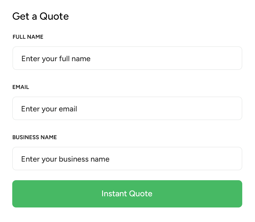The height and width of the screenshot is (222, 255).
Task: Click the FULL NAME field label
Action: [x=28, y=37]
